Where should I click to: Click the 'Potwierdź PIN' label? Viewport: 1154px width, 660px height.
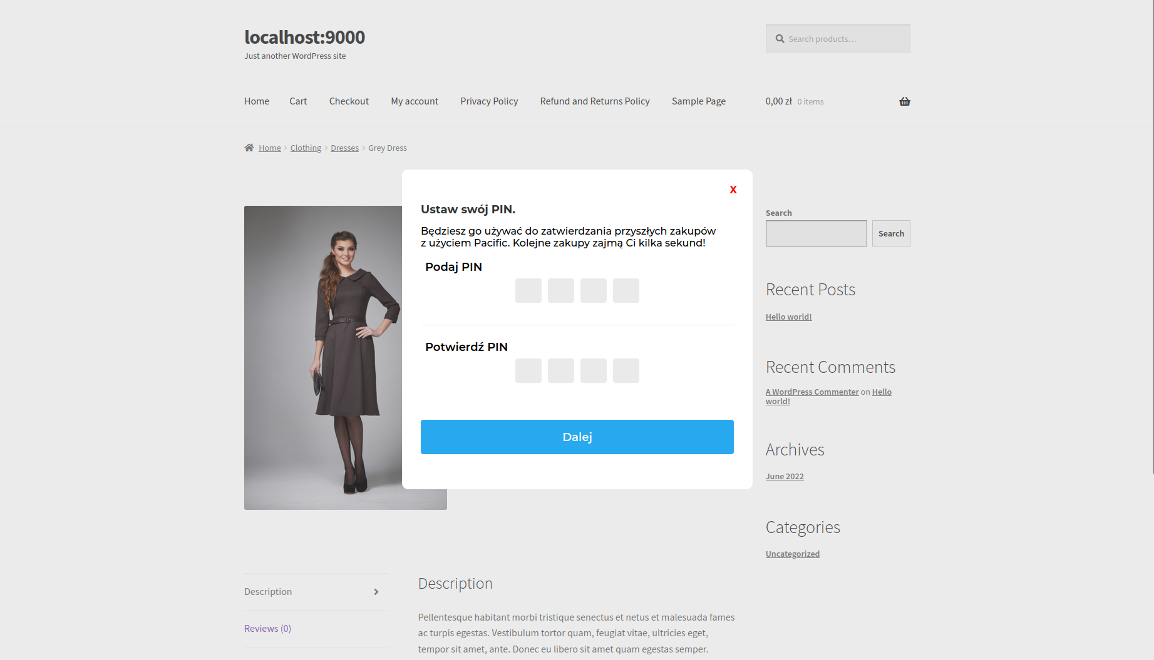pyautogui.click(x=466, y=347)
